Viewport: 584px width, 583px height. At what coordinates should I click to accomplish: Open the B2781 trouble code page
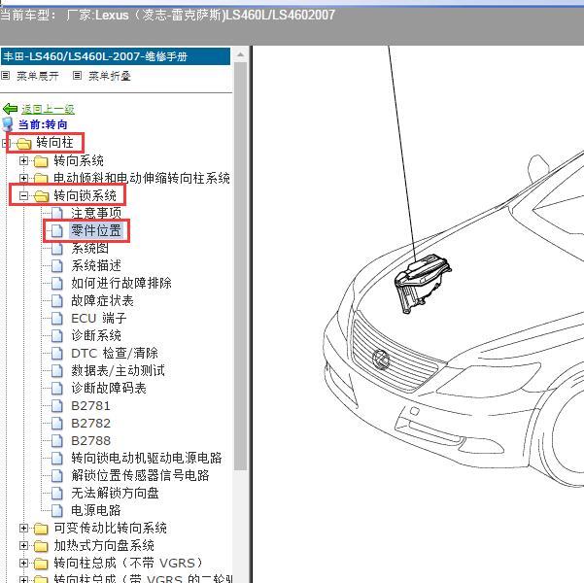point(91,406)
